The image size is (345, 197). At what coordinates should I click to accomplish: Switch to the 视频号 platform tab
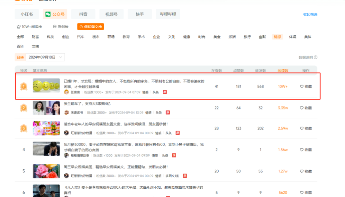pyautogui.click(x=111, y=14)
